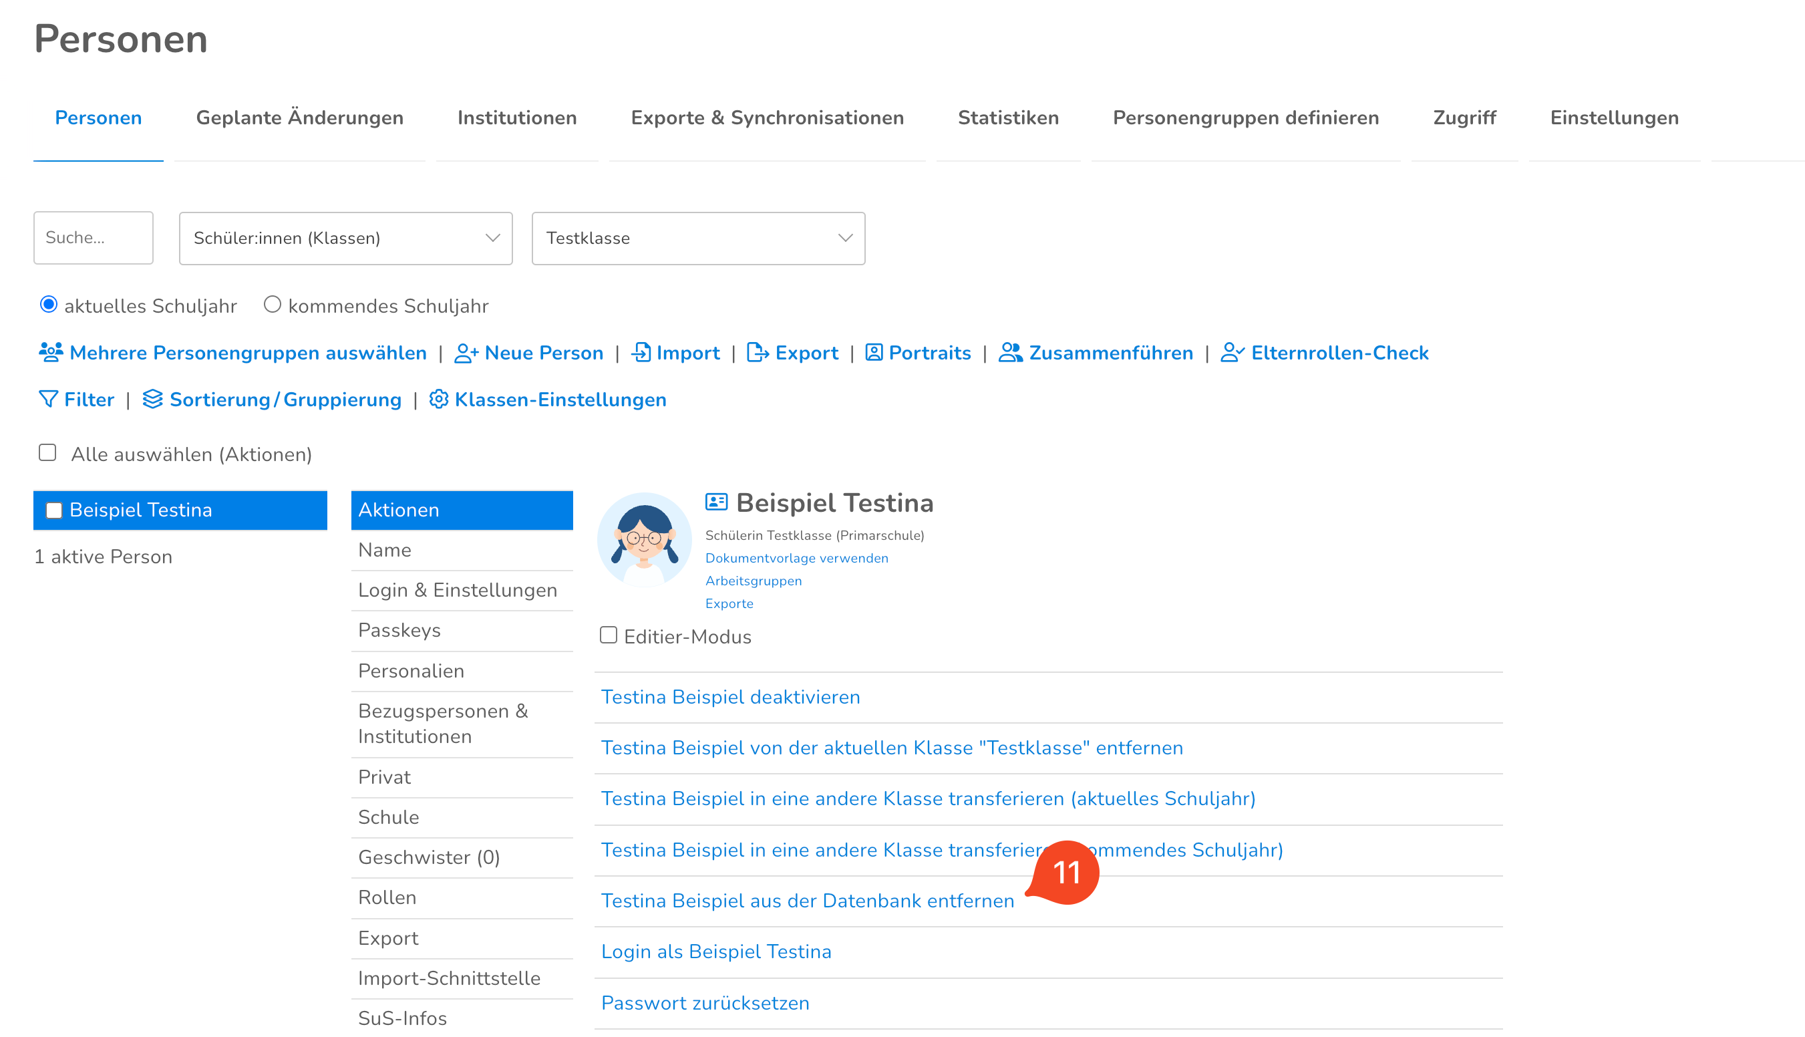
Task: Focus the Suche search field
Action: click(x=94, y=238)
